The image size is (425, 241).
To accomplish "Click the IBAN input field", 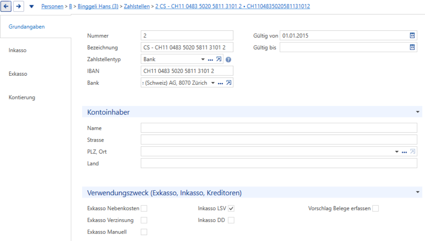I will [x=187, y=71].
